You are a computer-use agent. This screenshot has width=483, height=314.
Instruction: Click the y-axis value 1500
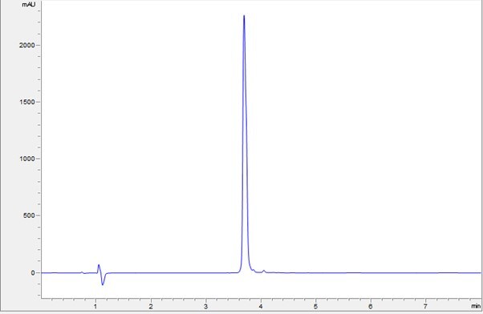pyautogui.click(x=26, y=102)
